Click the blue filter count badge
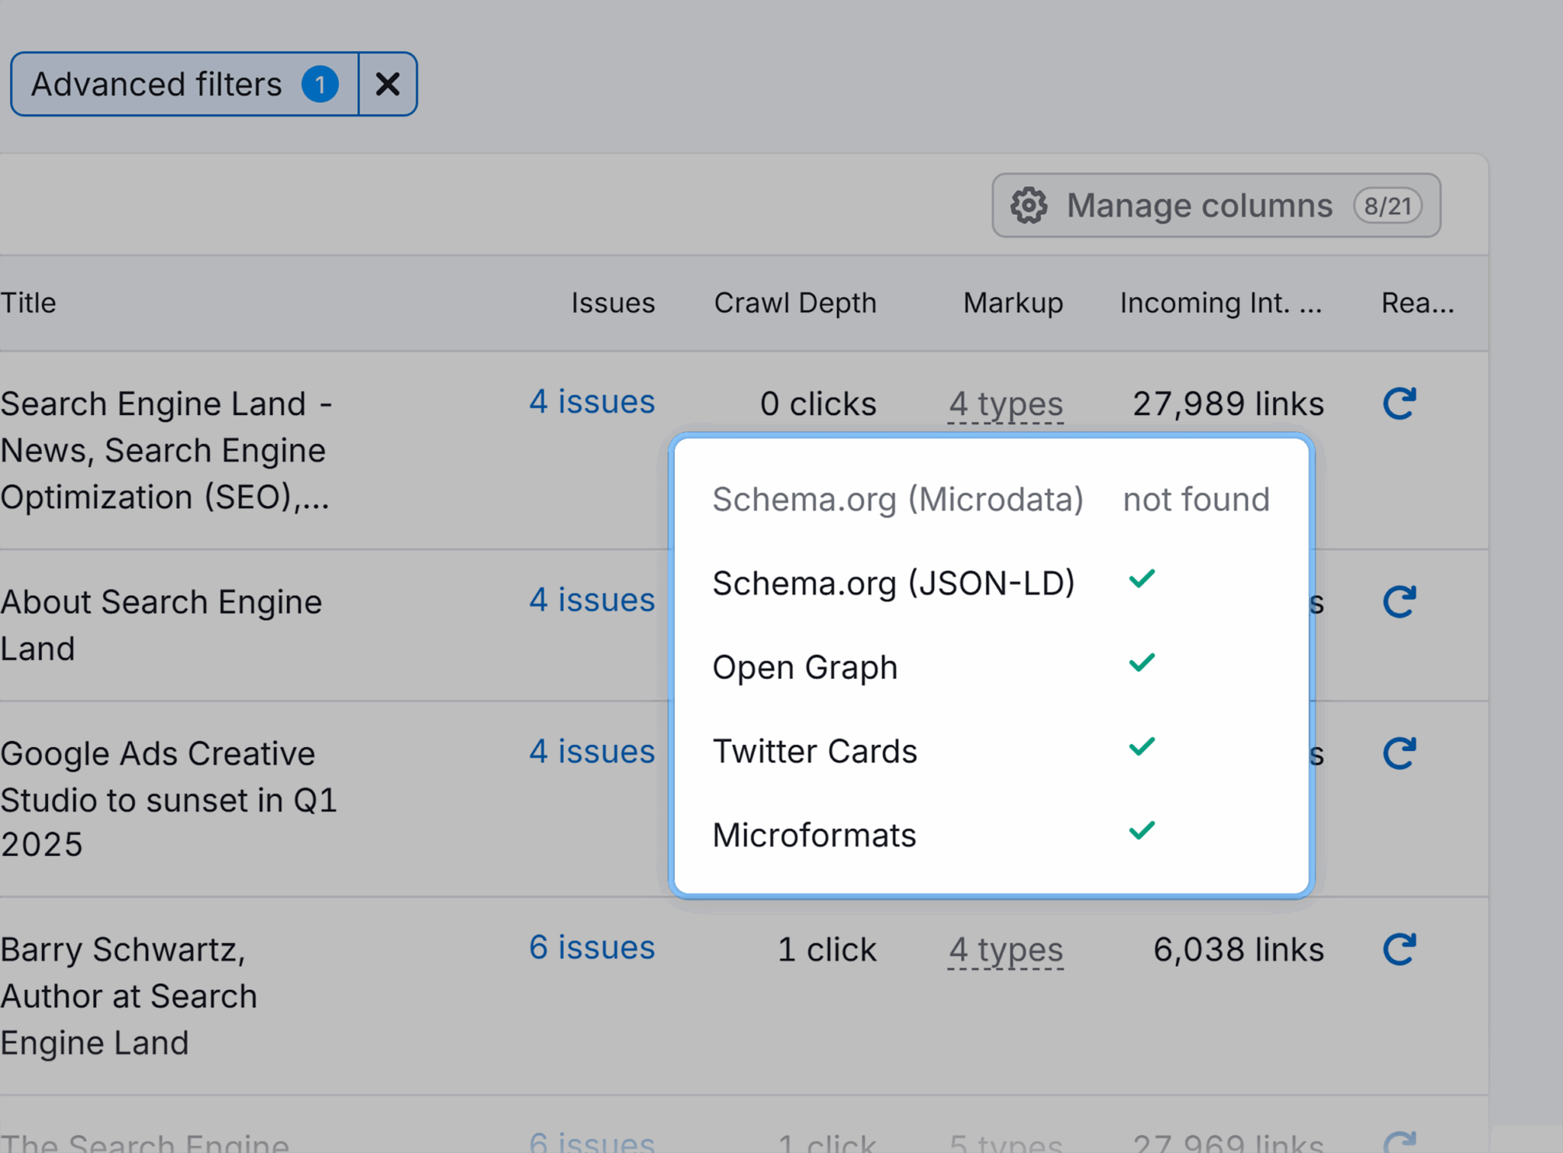The height and width of the screenshot is (1153, 1563). (321, 84)
